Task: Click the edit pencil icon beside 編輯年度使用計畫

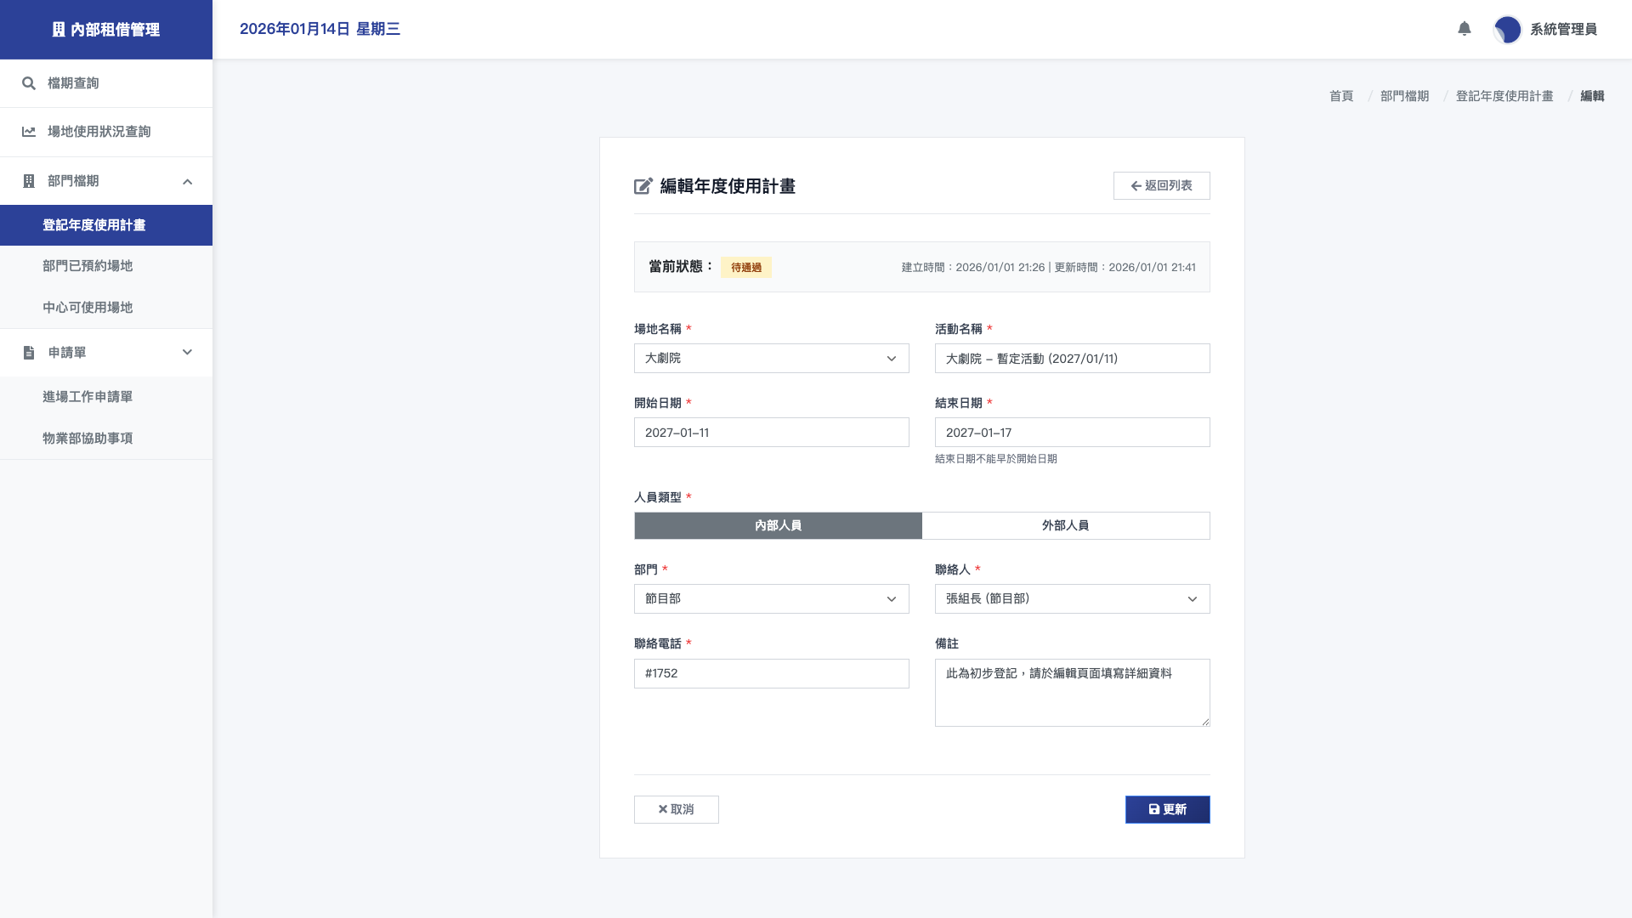Action: click(x=643, y=186)
